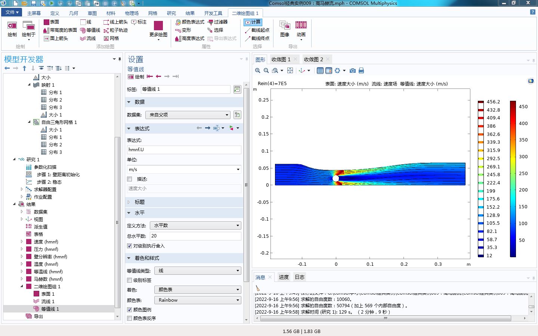Capture the plot with the camera snapshot icon
538x336 pixels.
[x=353, y=71]
